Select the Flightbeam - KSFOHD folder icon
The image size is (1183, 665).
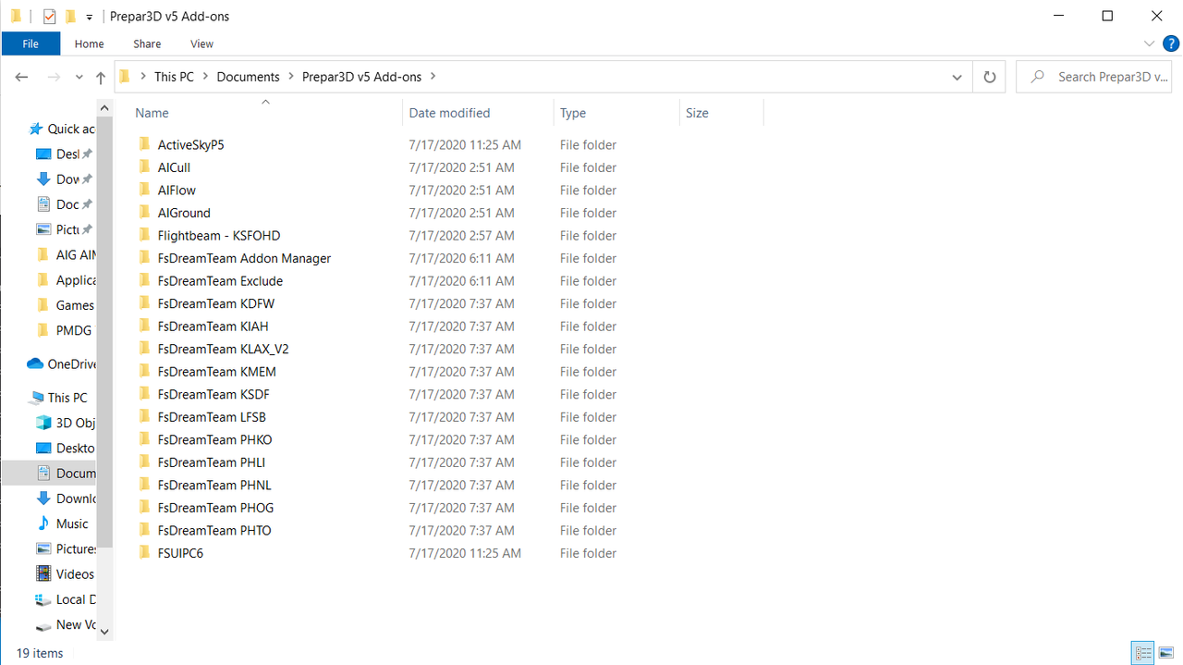[143, 235]
